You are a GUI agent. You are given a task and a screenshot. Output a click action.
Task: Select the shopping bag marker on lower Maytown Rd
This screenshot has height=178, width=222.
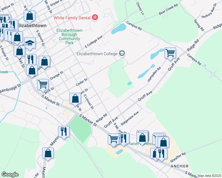click(x=48, y=153)
